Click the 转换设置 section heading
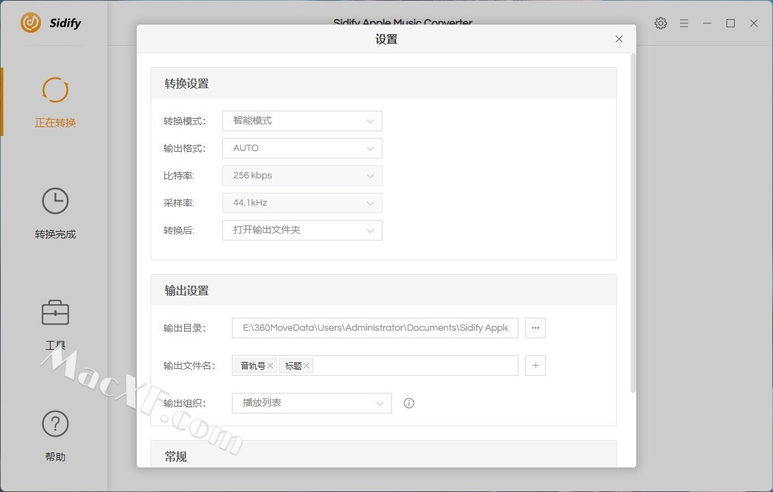773x492 pixels. 187,84
